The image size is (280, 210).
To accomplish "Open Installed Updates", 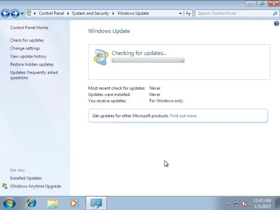I will pos(26,178).
